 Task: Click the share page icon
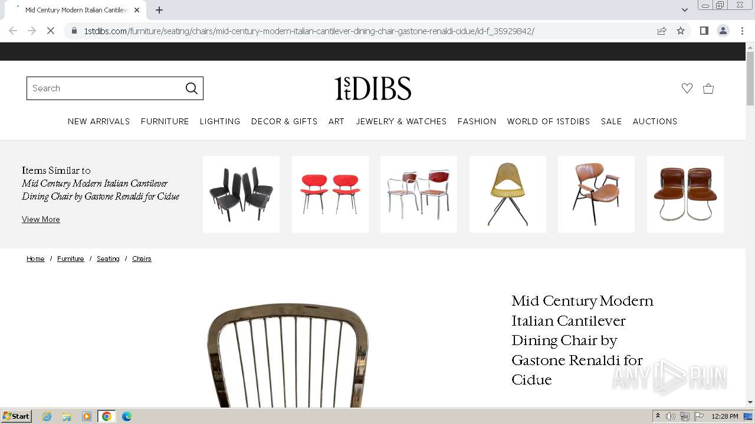[x=662, y=31]
